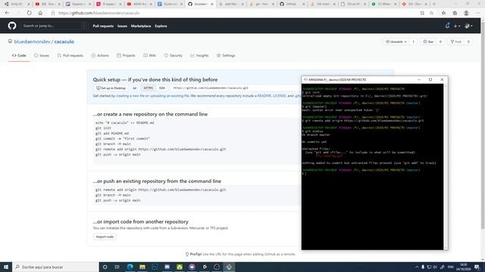Switch to the Projects tab

pyautogui.click(x=126, y=55)
